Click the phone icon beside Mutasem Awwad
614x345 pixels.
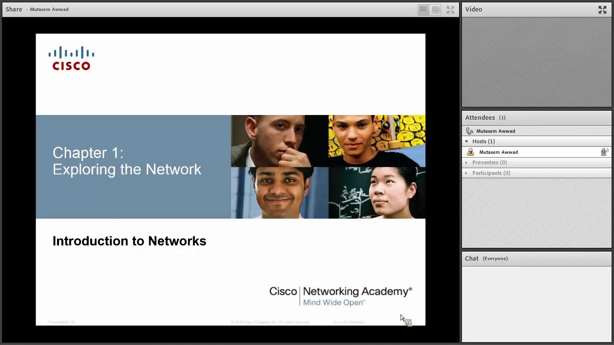tap(470, 131)
